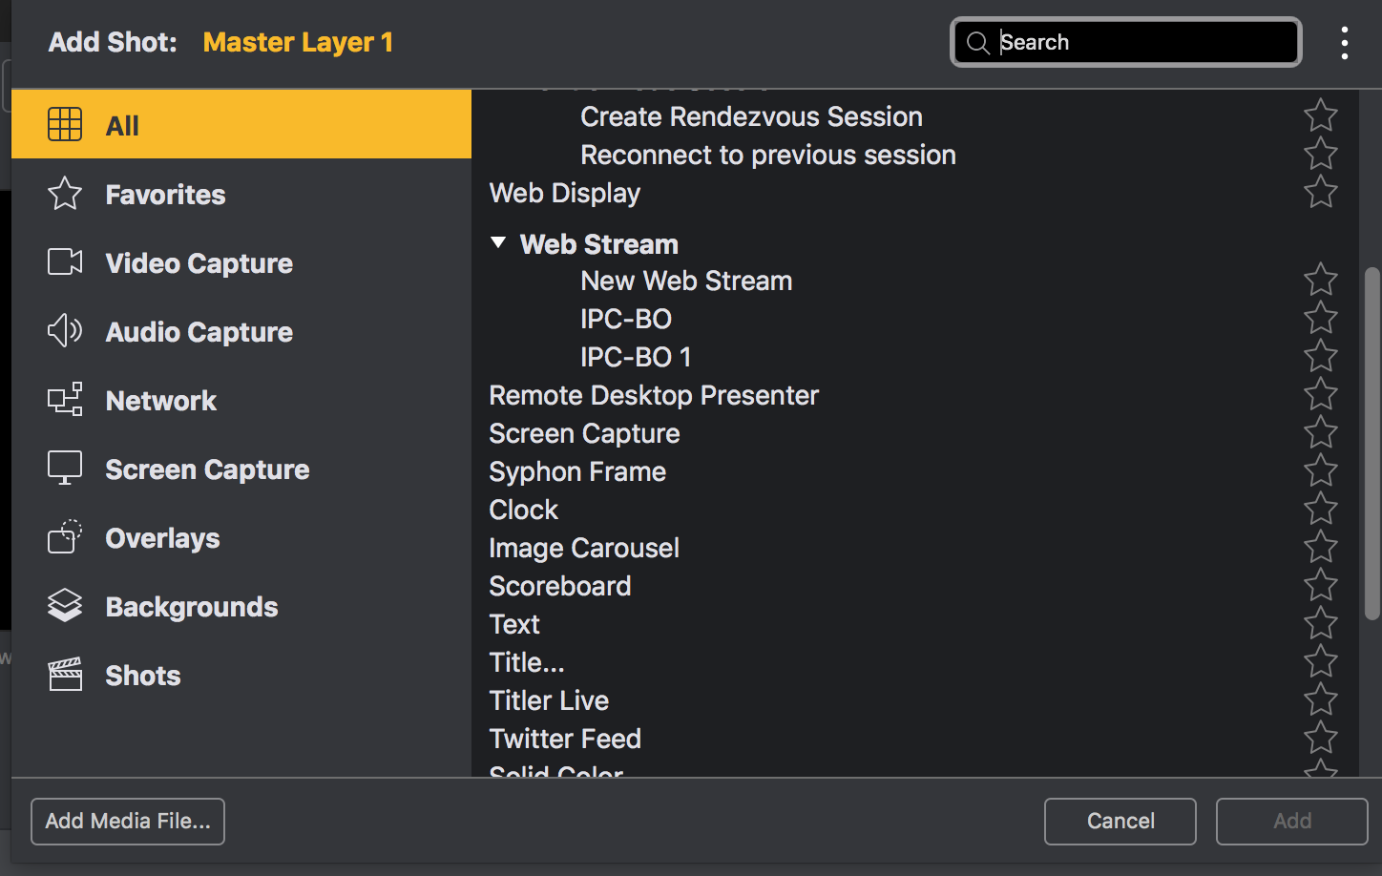Favorite the Web Display source star
The height and width of the screenshot is (876, 1382).
pos(1321,193)
